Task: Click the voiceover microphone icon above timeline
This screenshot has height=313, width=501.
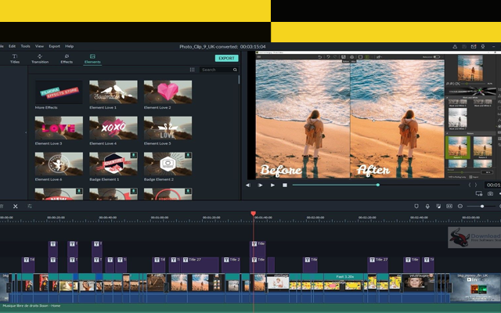Action: 427,206
